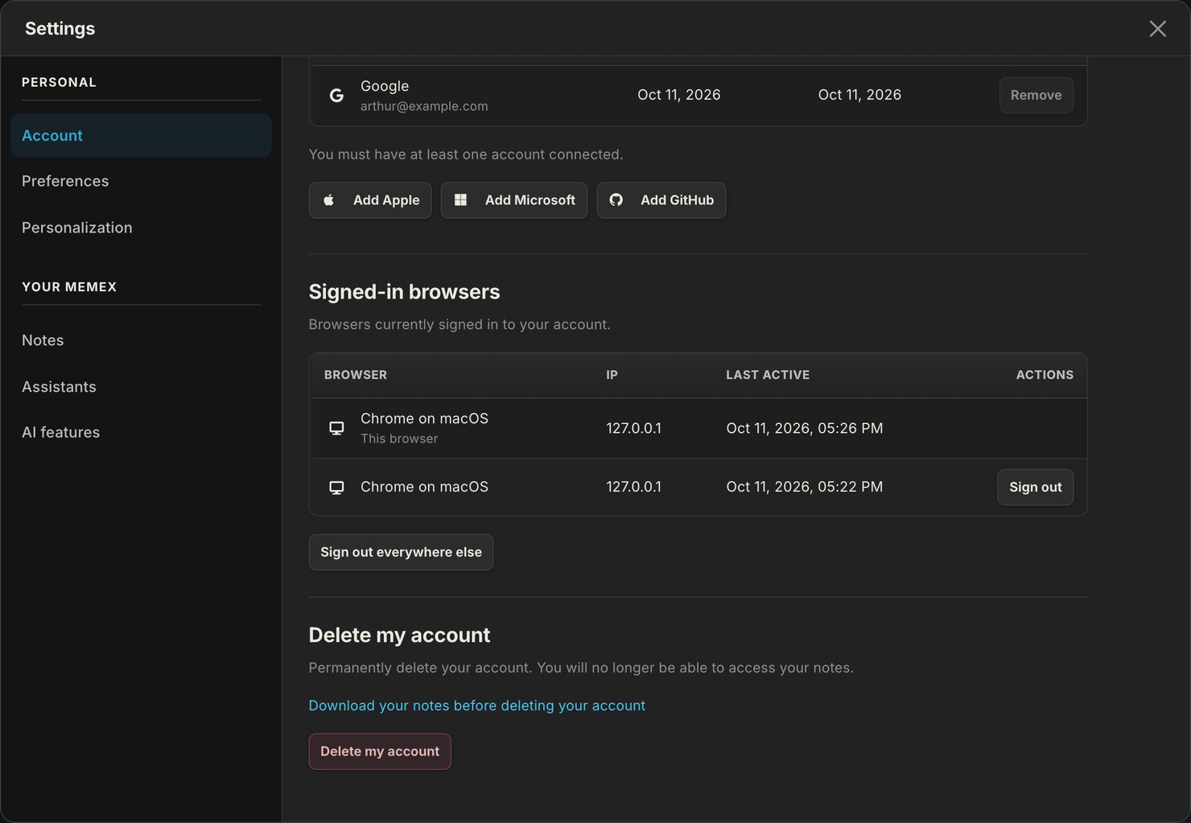The width and height of the screenshot is (1191, 823).
Task: Click the 'You must have at least one account' note
Action: [466, 154]
